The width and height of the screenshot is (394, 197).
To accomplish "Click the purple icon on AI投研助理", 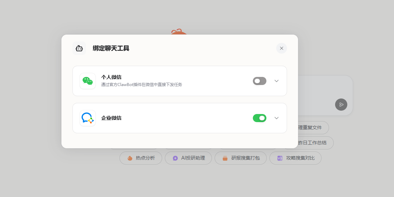I will pyautogui.click(x=175, y=158).
